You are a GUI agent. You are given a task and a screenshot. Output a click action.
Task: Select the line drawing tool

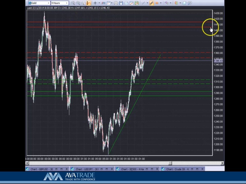pos(143,3)
